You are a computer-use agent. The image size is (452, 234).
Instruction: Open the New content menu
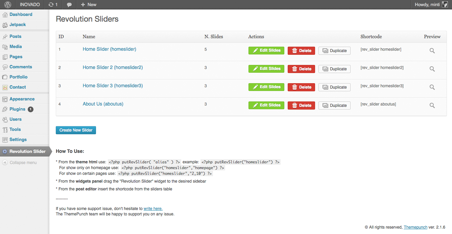point(89,5)
